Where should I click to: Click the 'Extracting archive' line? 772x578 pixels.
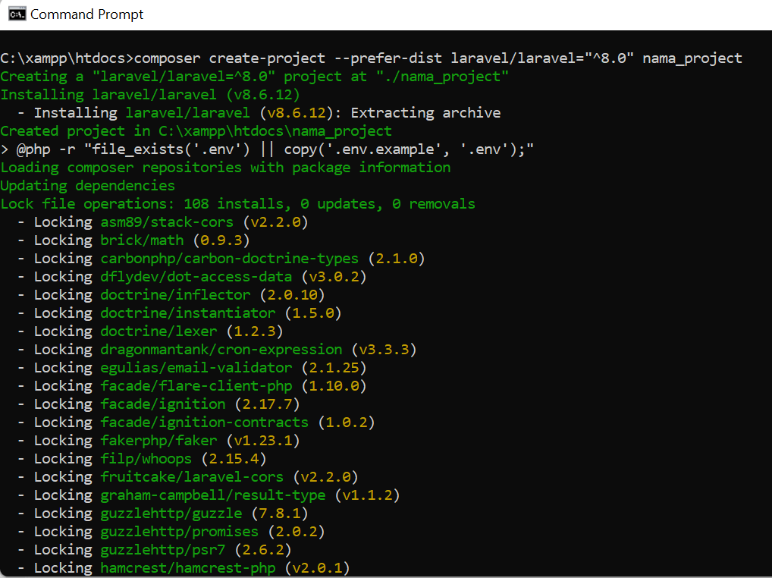(x=259, y=113)
